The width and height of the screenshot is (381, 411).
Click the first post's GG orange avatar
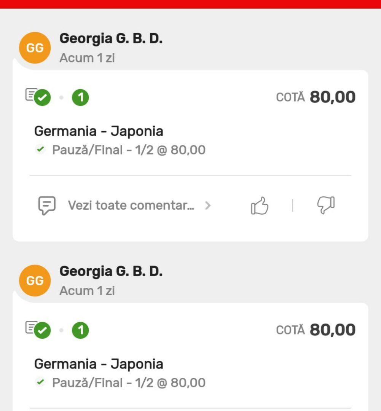(35, 48)
